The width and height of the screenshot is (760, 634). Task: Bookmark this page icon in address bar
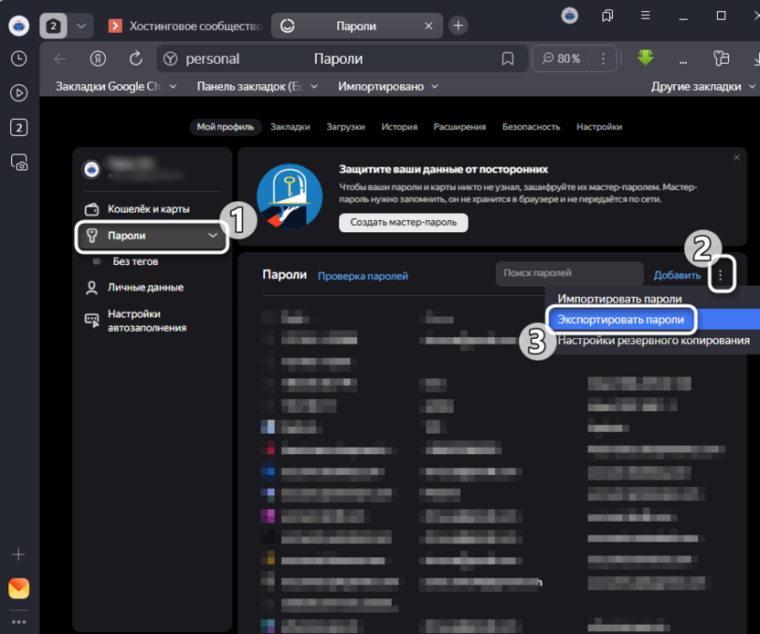508,59
